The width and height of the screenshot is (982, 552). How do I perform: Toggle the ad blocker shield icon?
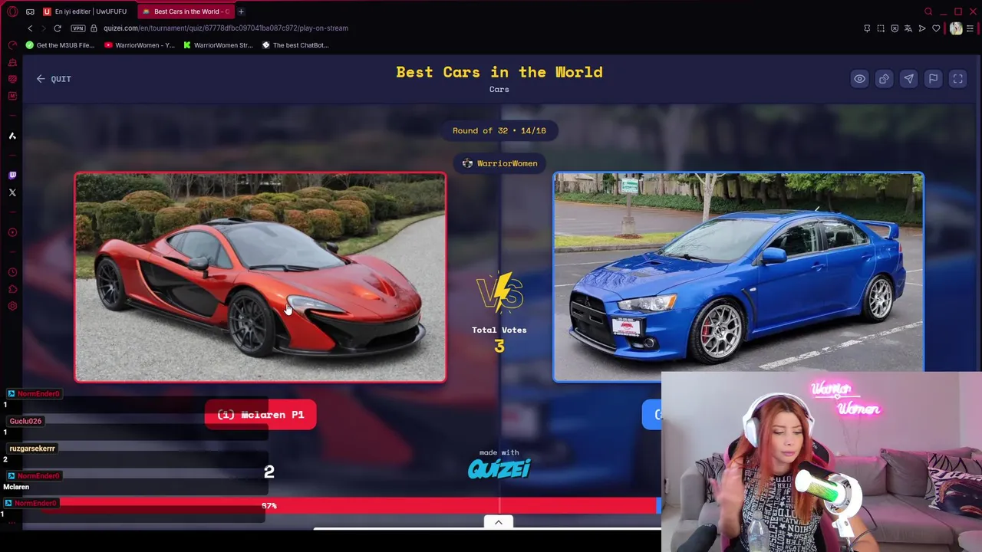[895, 28]
